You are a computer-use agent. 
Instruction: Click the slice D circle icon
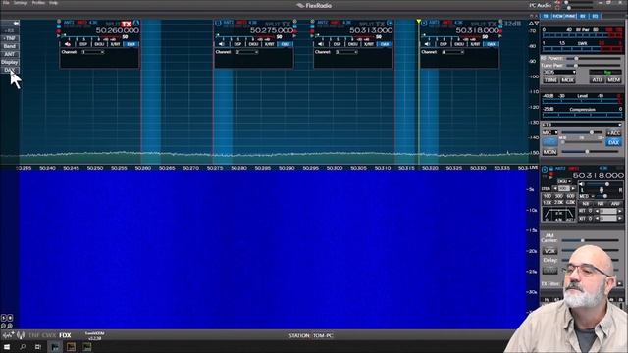pyautogui.click(x=424, y=24)
